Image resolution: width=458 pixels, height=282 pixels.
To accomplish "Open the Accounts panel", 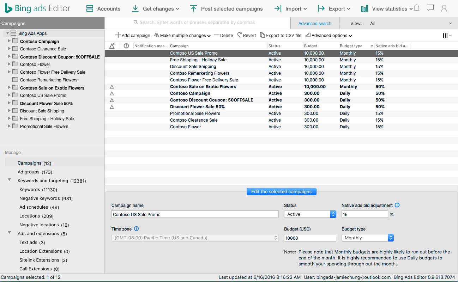I will tap(103, 8).
